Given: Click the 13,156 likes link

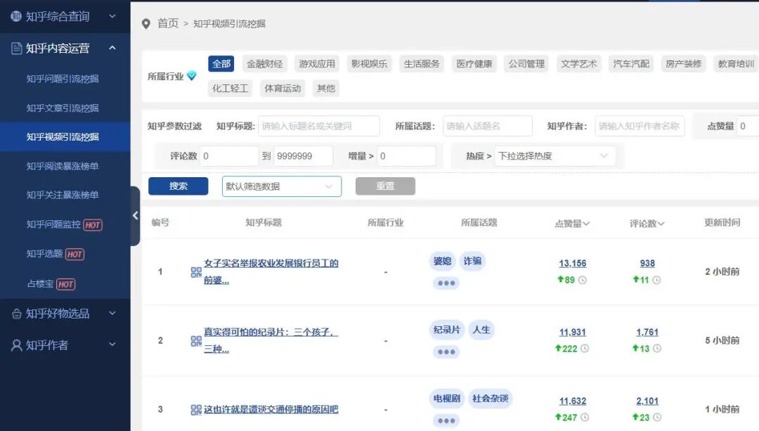Looking at the screenshot, I should click(x=572, y=264).
